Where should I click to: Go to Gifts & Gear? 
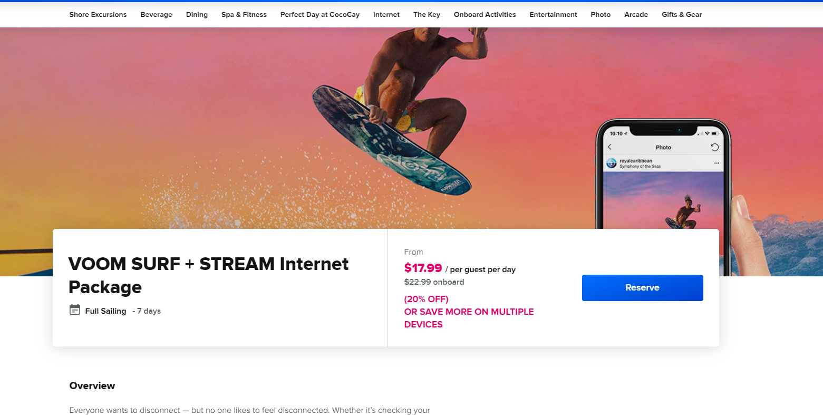coord(682,15)
